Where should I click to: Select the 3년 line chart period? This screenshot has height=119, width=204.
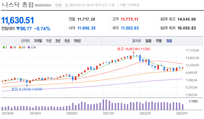tap(58, 41)
